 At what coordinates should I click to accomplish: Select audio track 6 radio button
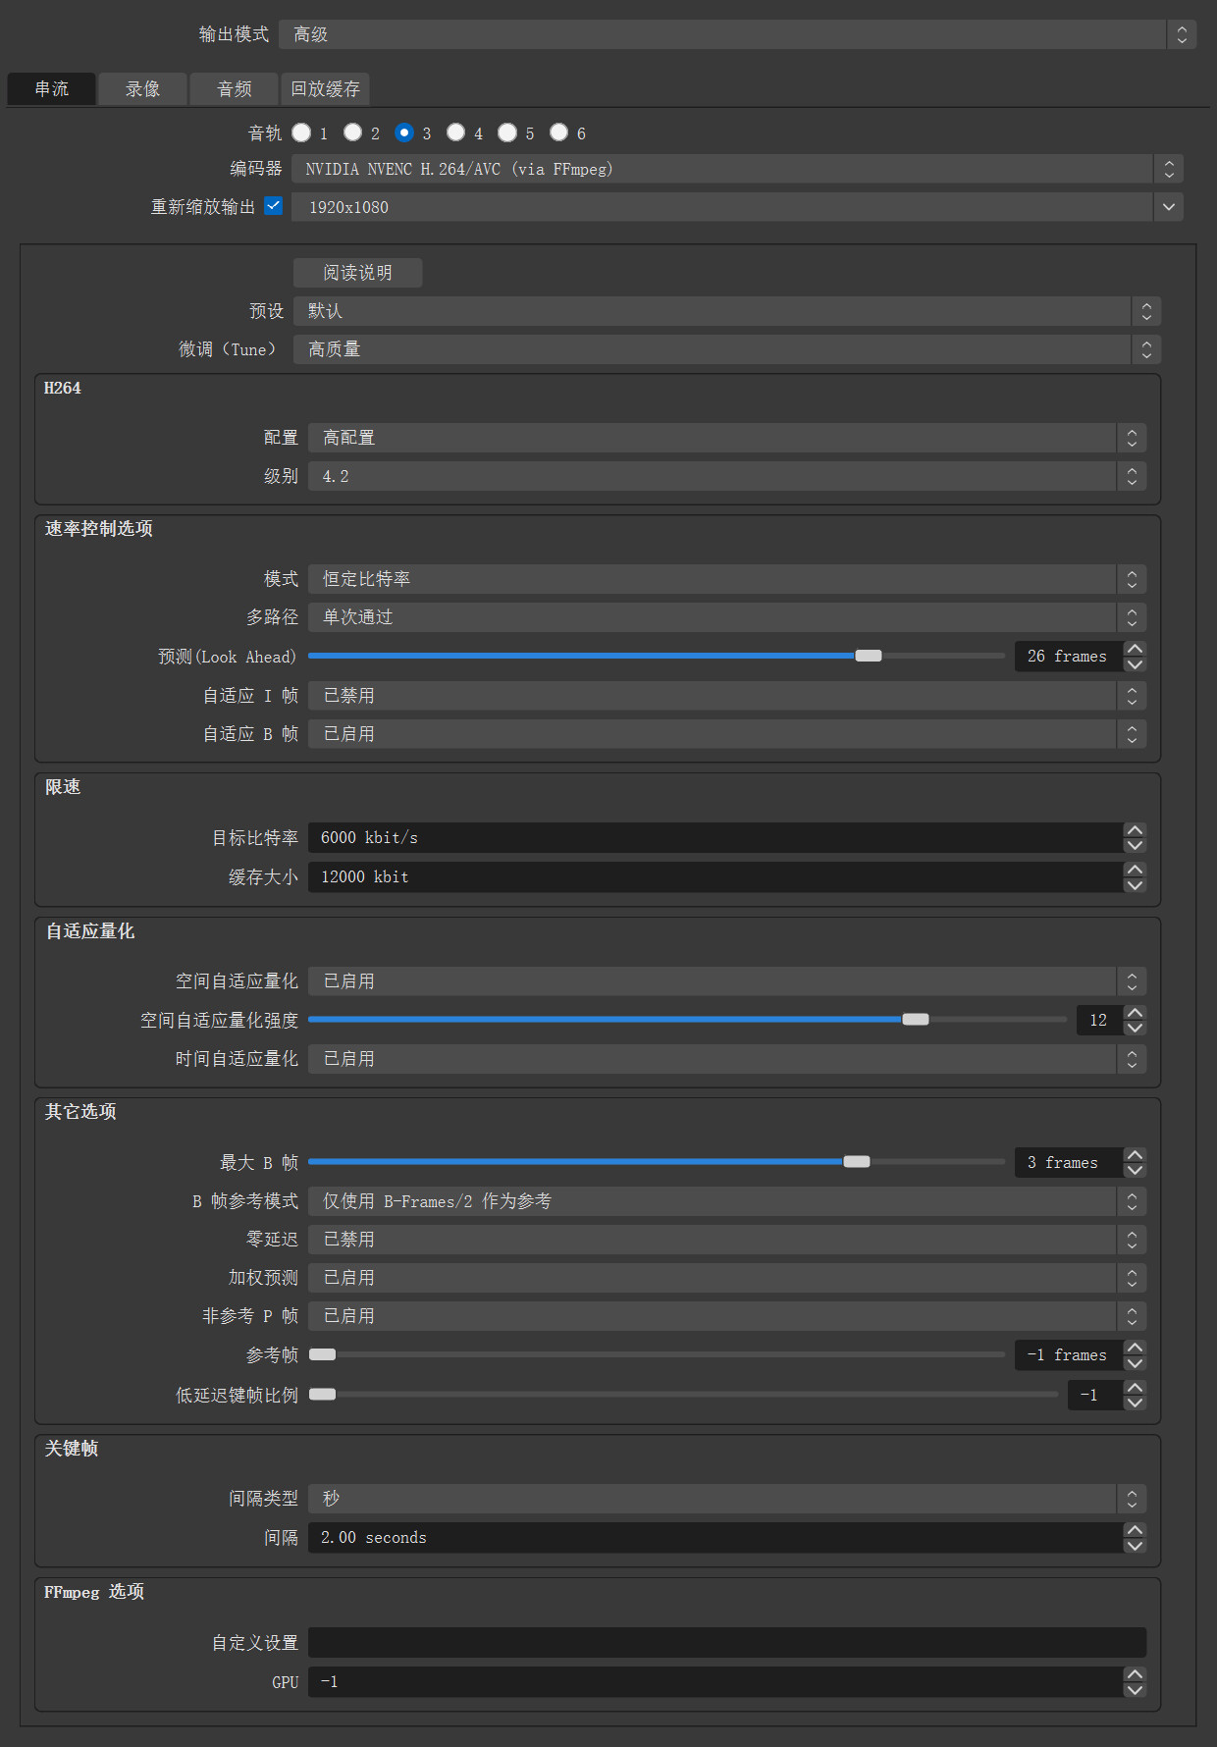click(x=558, y=132)
